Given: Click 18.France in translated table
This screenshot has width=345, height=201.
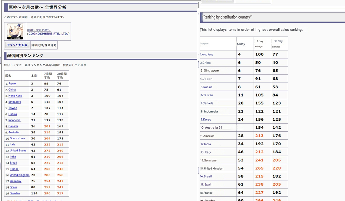Looking at the screenshot, I should point(206,193).
